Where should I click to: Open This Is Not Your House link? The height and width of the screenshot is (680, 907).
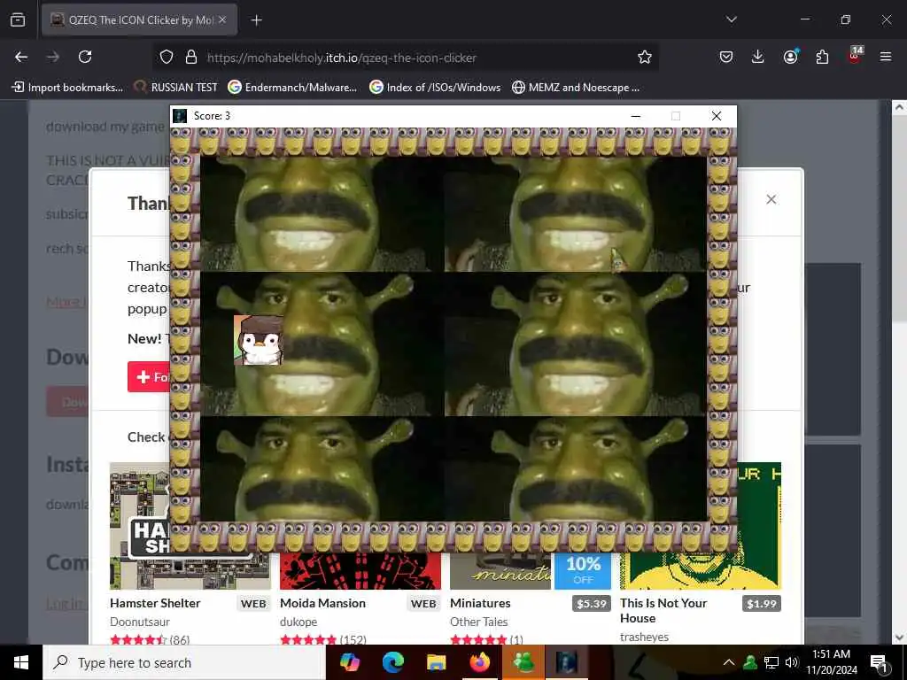point(663,611)
